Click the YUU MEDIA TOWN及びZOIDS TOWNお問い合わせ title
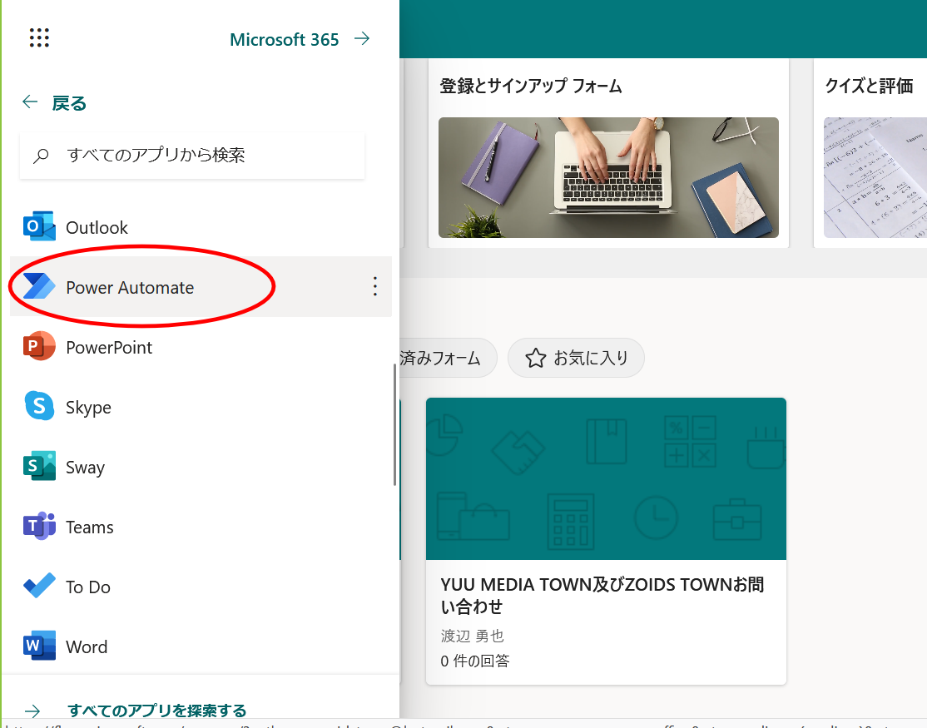The height and width of the screenshot is (728, 927). pos(602,595)
